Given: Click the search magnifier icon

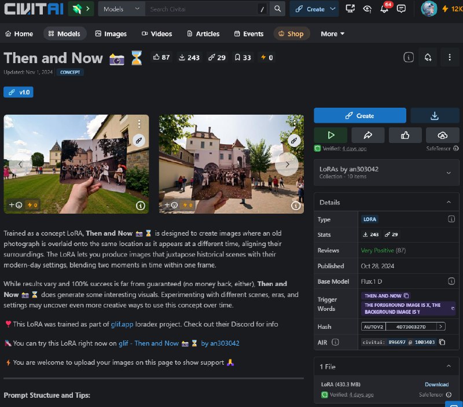Looking at the screenshot, I should 277,9.
